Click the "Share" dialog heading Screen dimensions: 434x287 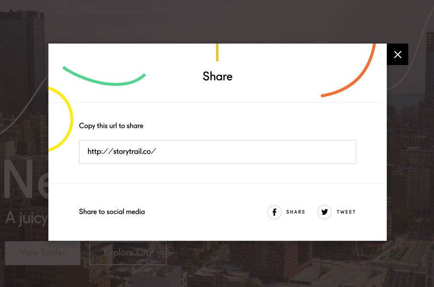pos(217,76)
